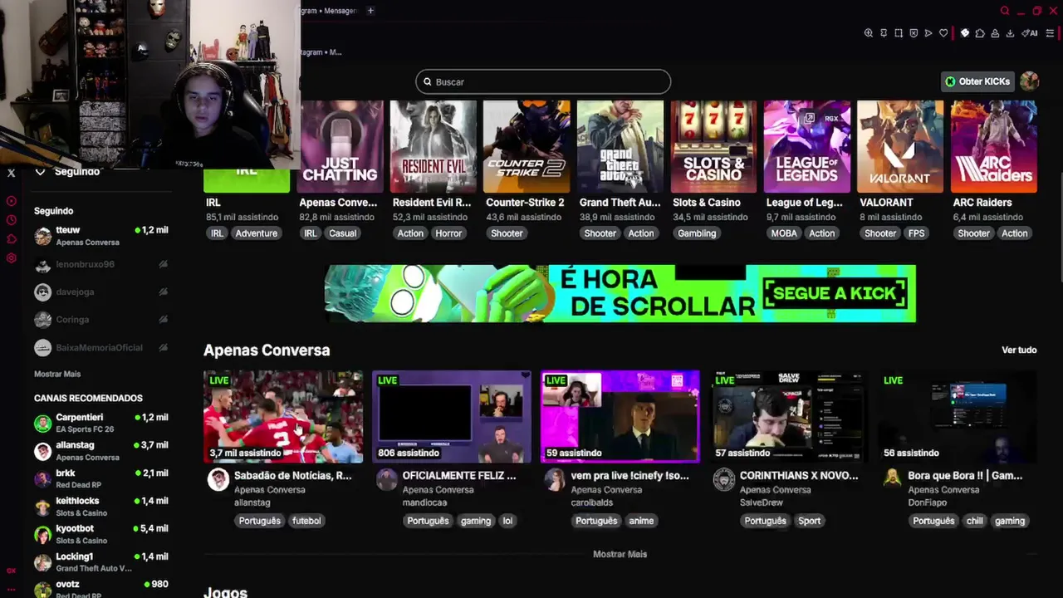Click carolbalds avatar beside vem pra live stream
1063x598 pixels.
tap(556, 479)
